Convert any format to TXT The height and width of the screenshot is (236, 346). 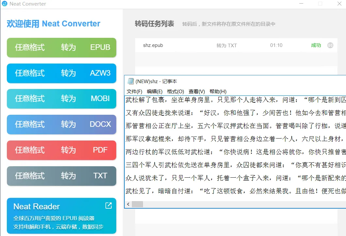(62, 176)
